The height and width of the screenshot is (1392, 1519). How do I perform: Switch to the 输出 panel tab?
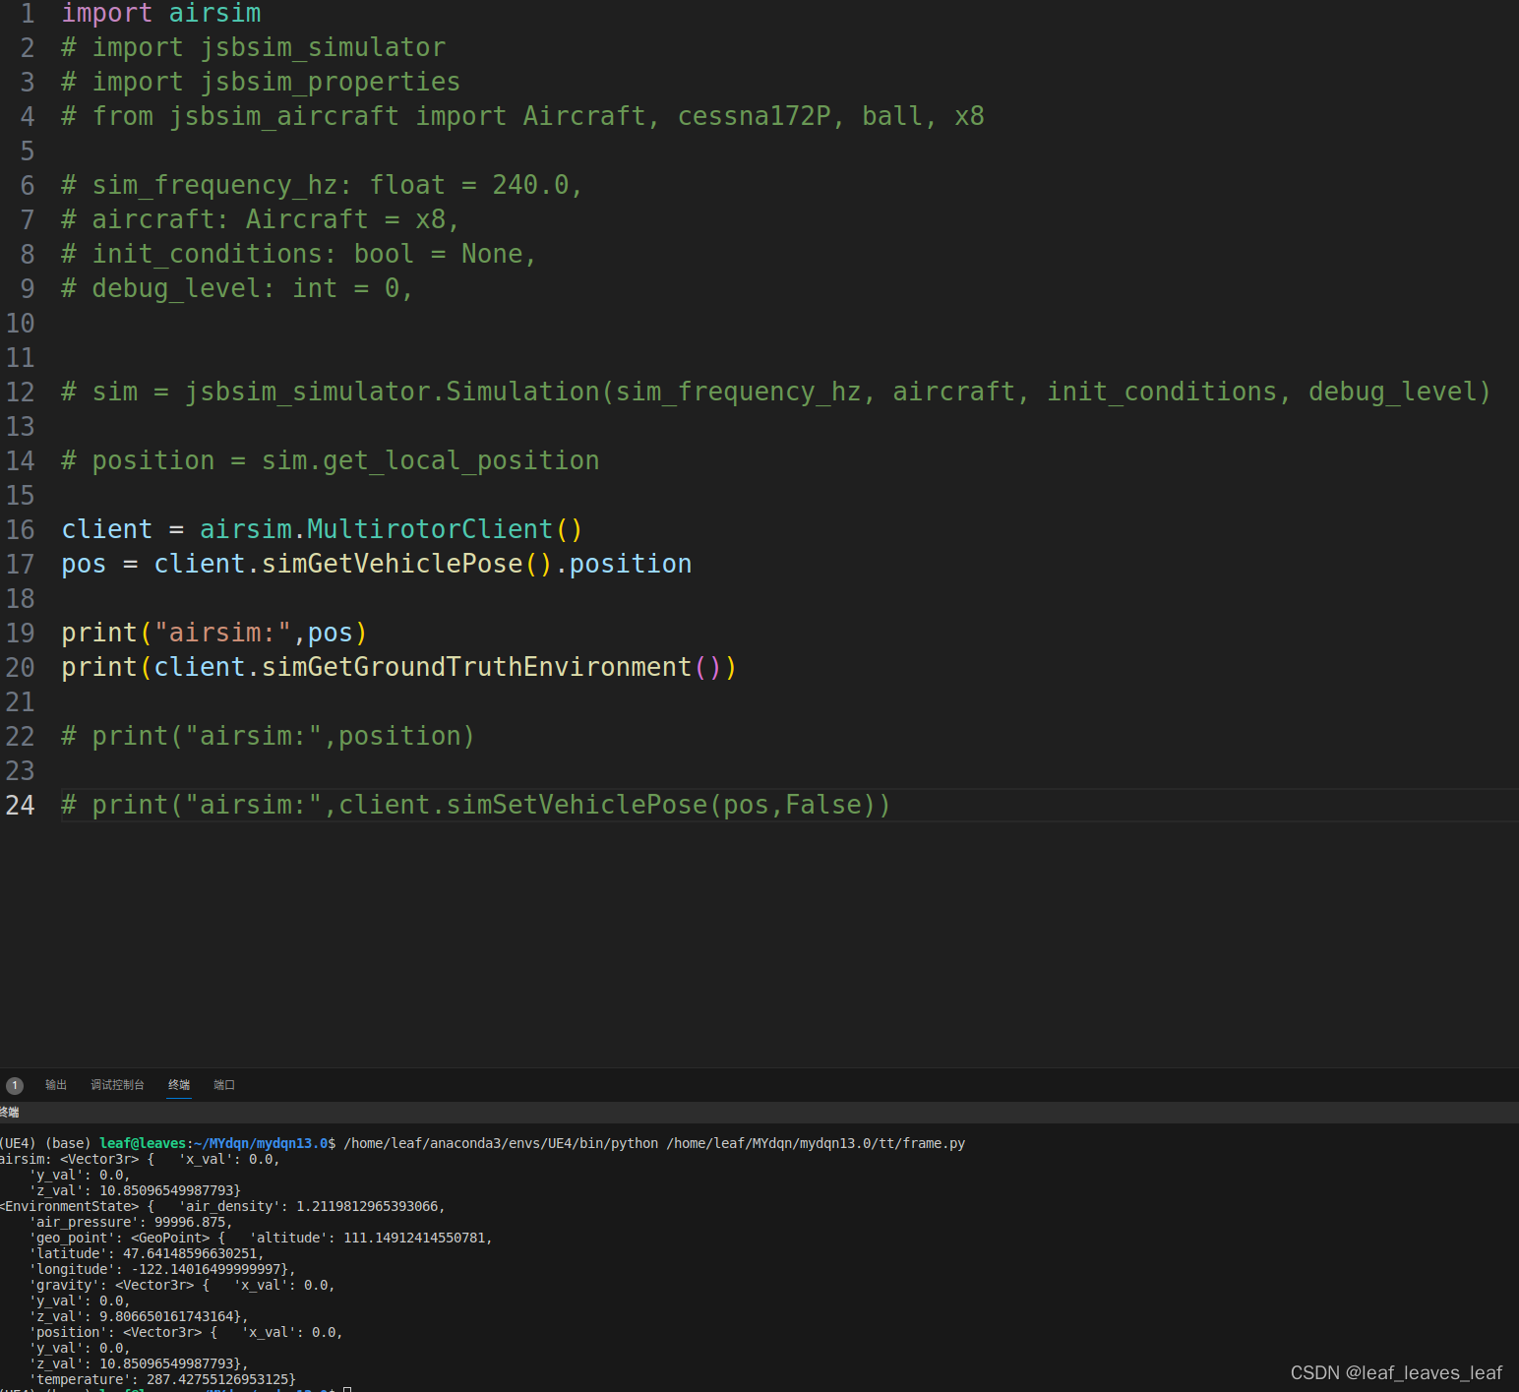(55, 1085)
